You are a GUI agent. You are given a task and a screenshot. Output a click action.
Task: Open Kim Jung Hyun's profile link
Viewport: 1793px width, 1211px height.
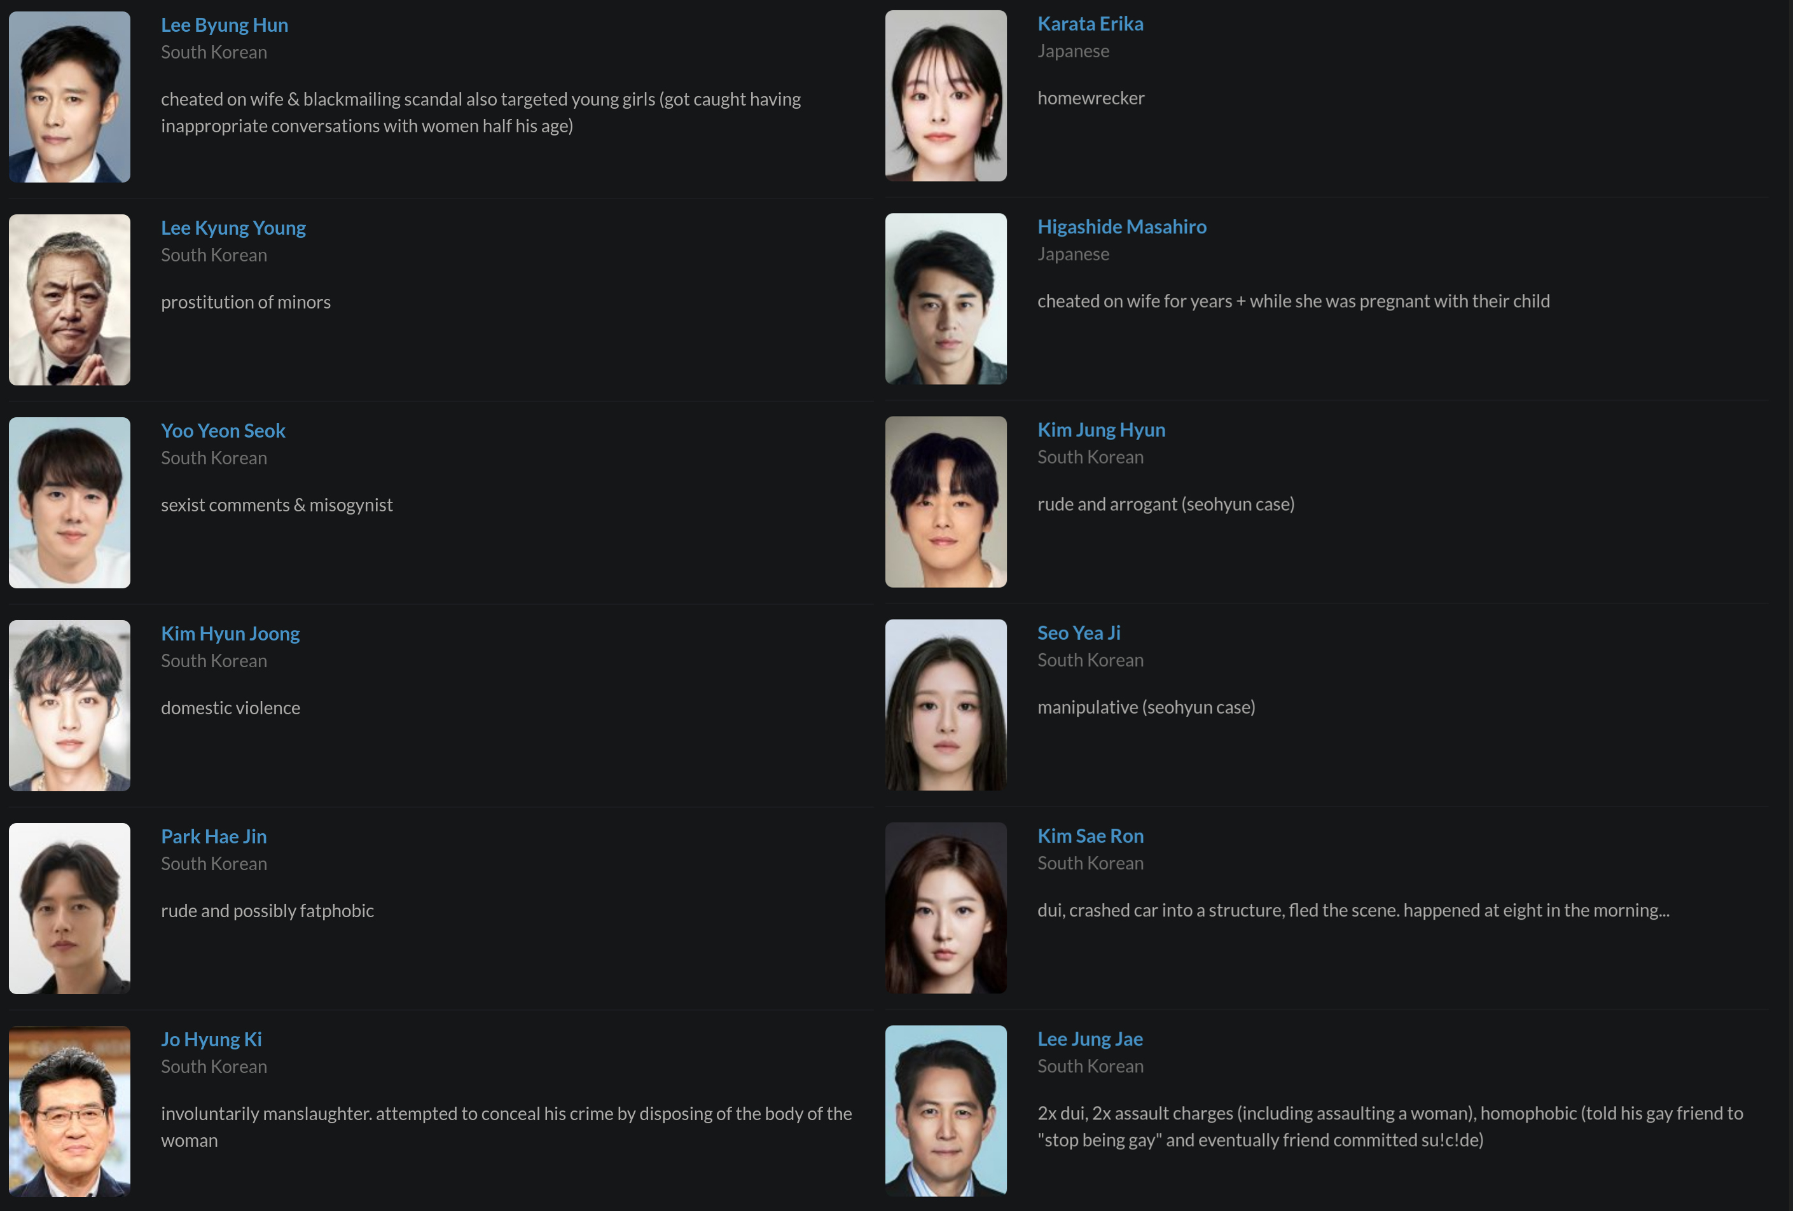click(1101, 429)
